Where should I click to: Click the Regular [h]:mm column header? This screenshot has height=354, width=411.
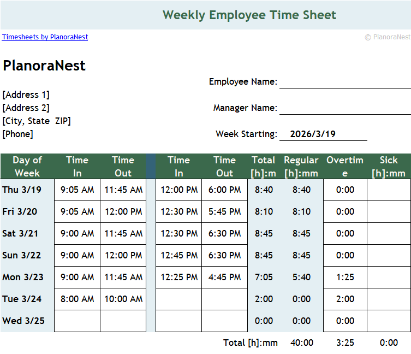(301, 167)
